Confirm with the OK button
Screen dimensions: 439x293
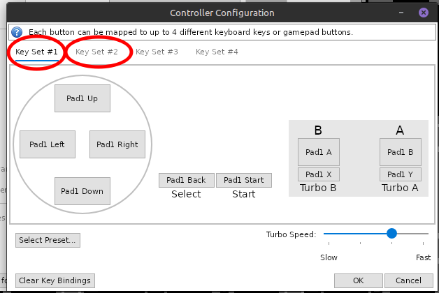click(x=359, y=280)
